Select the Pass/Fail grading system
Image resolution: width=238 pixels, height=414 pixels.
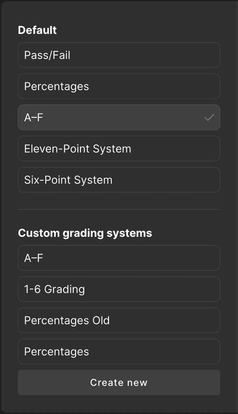click(119, 55)
